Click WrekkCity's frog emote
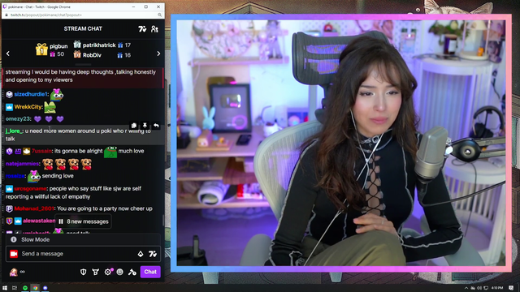Image resolution: width=520 pixels, height=292 pixels. click(x=50, y=106)
